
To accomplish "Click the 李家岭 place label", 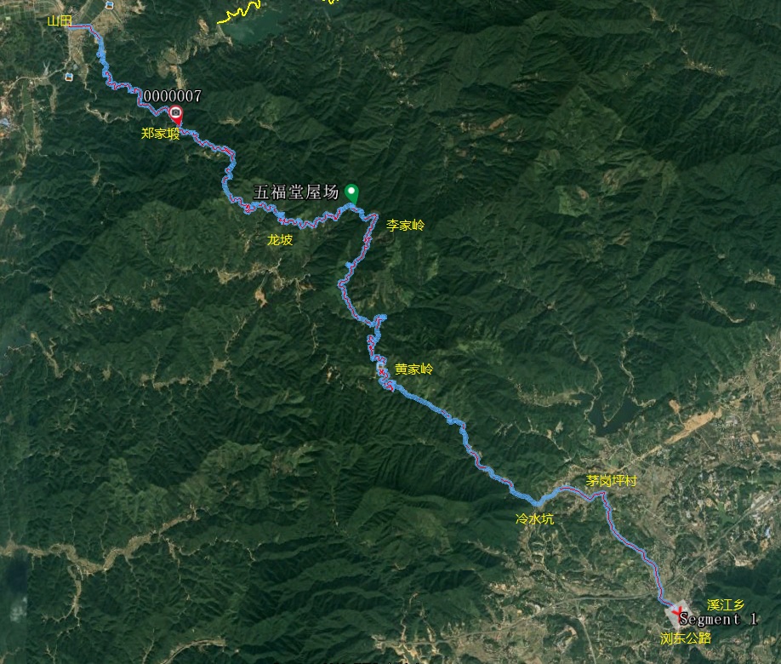I will pos(406,226).
